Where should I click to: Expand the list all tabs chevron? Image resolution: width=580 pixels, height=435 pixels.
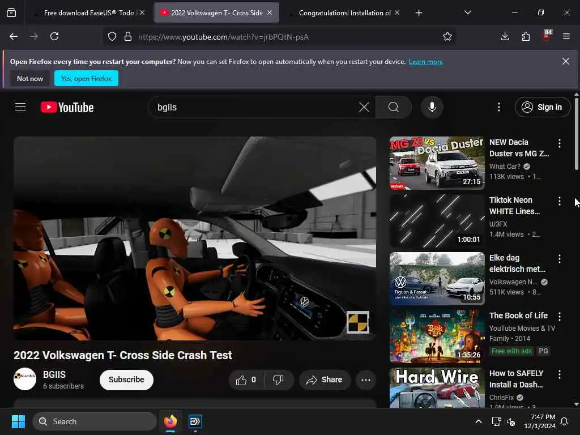(x=467, y=12)
